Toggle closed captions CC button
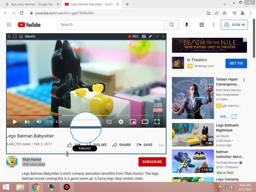256x192 pixels. point(109,122)
